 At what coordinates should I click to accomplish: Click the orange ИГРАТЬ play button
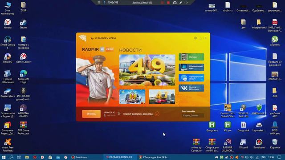pos(91,114)
